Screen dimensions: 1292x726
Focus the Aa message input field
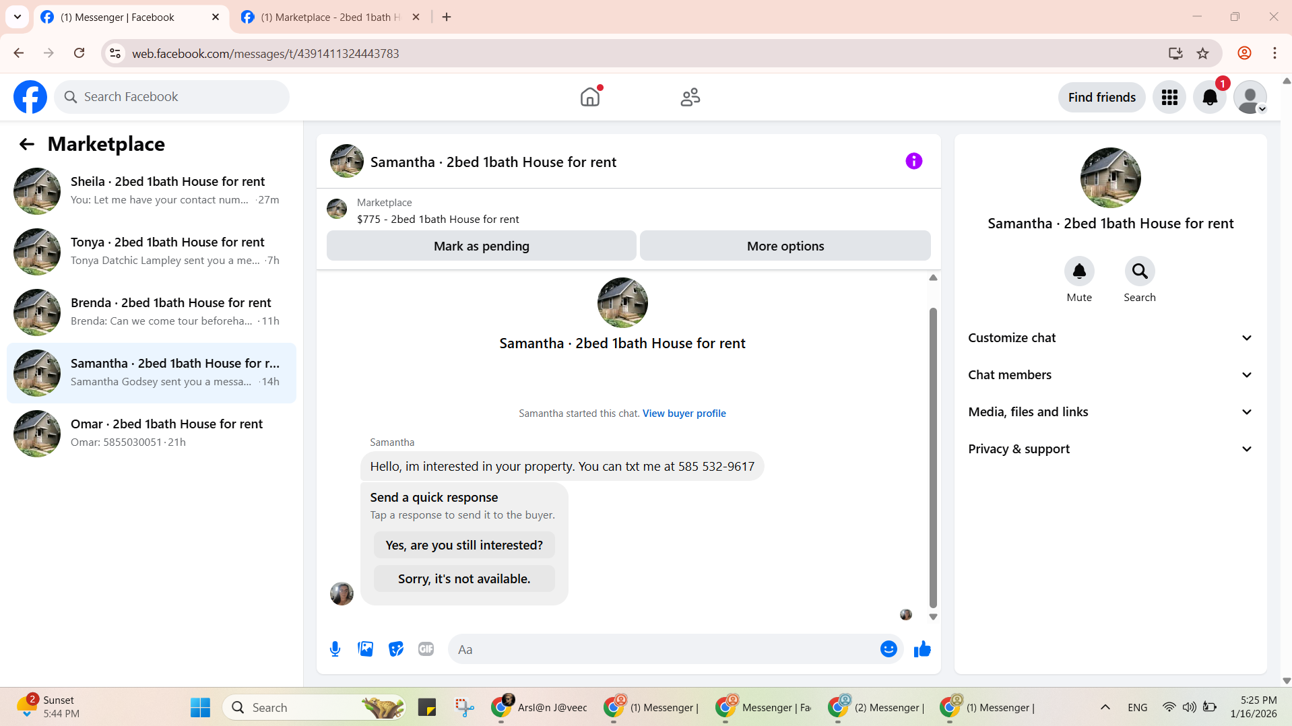[664, 649]
